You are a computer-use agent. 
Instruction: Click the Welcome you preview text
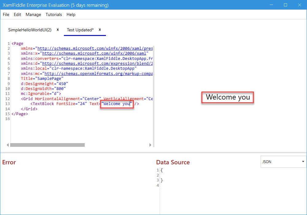[x=228, y=97]
